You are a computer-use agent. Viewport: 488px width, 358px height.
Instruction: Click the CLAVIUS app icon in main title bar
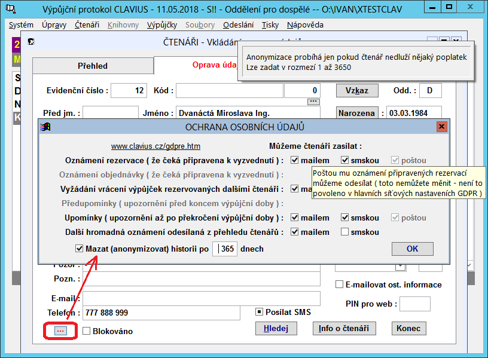point(11,9)
